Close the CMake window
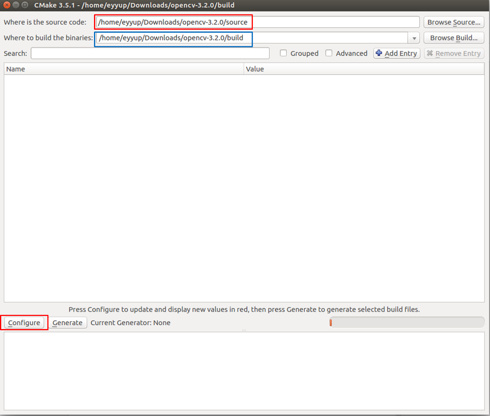This screenshot has height=416, width=490. (7, 5)
